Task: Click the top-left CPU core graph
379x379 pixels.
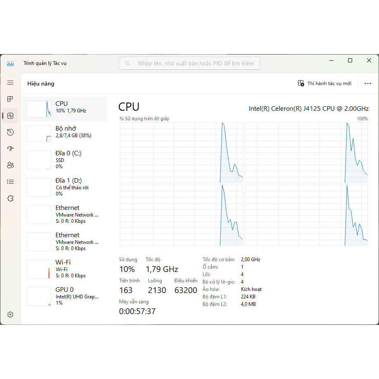Action: 181,153
